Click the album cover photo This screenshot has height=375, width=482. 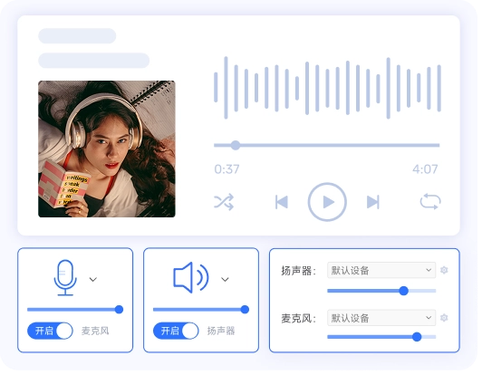click(x=108, y=150)
